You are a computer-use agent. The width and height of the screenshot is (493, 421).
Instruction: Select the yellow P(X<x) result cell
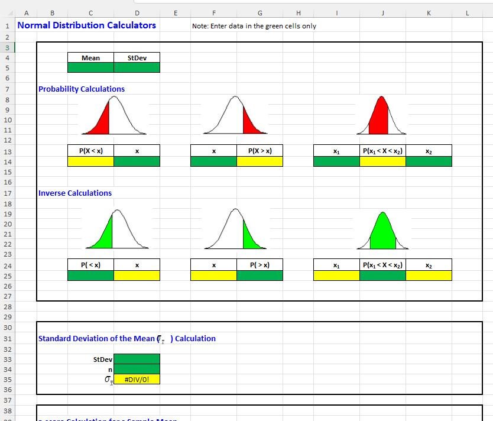[90, 161]
